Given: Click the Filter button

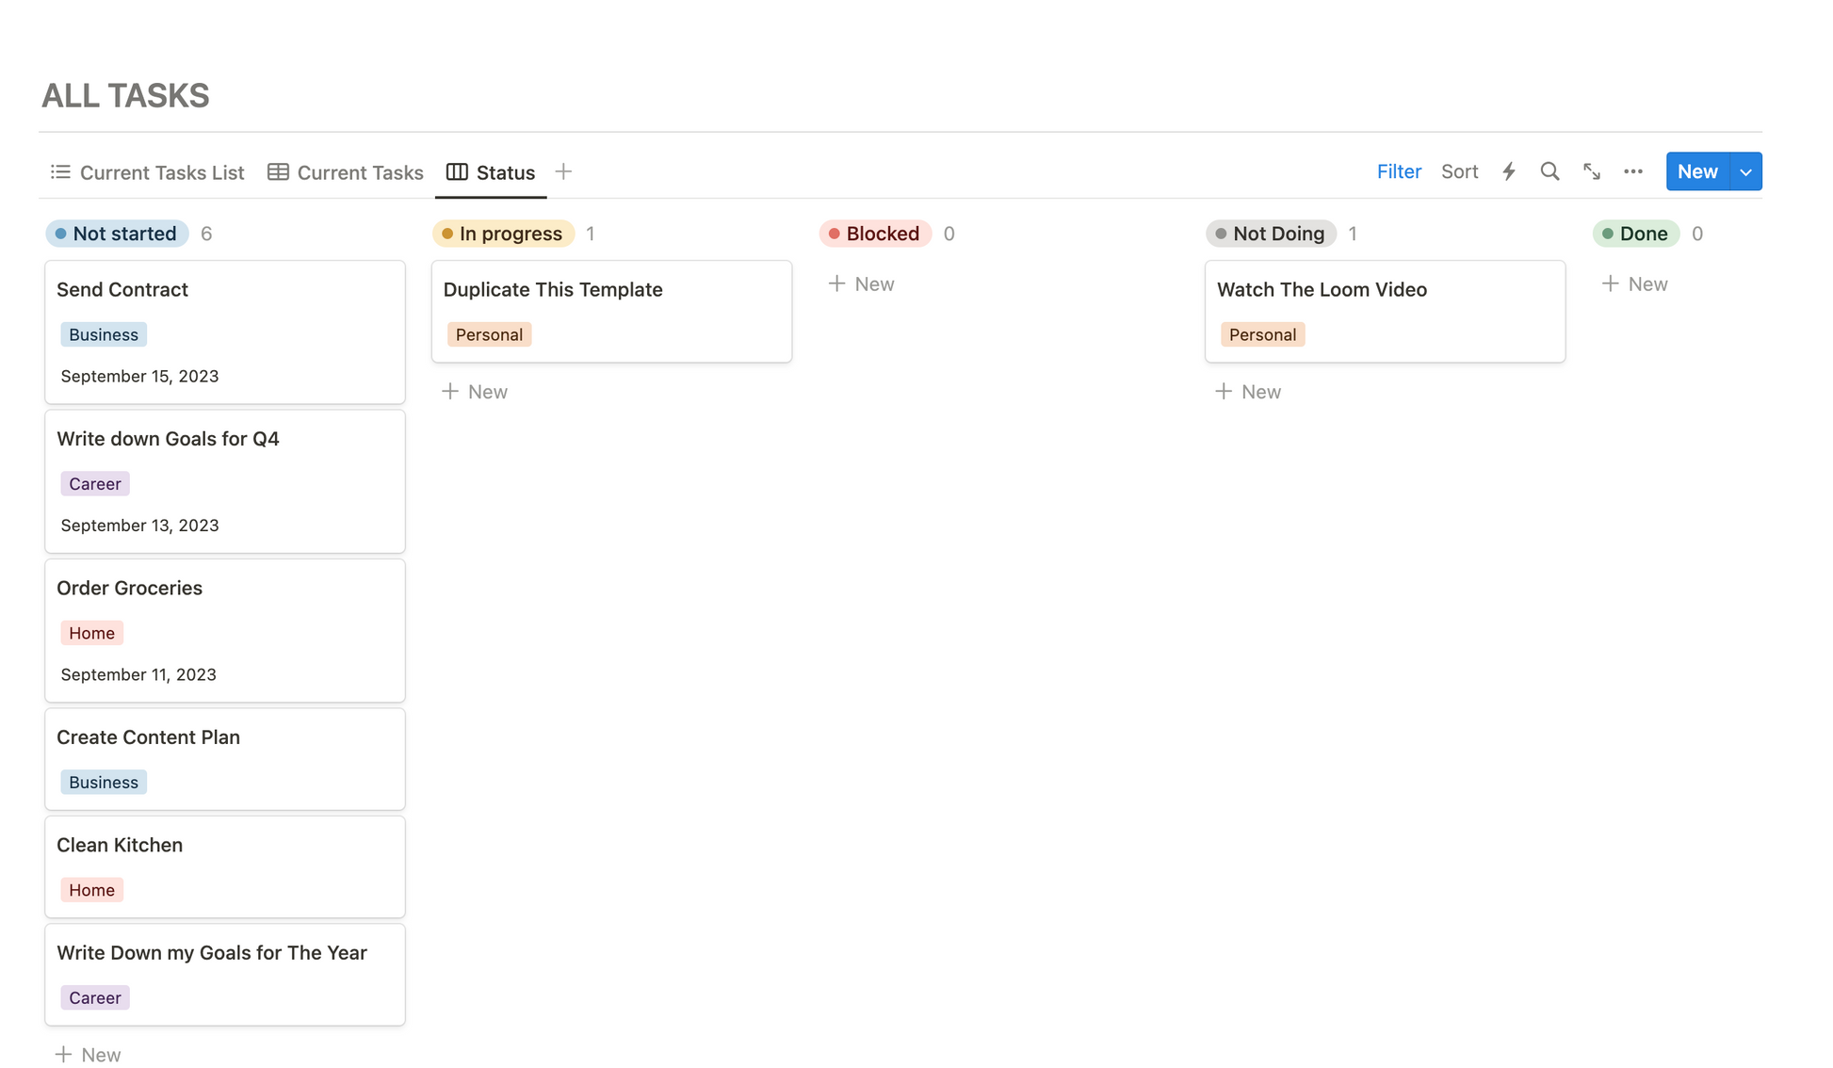Looking at the screenshot, I should coord(1398,171).
